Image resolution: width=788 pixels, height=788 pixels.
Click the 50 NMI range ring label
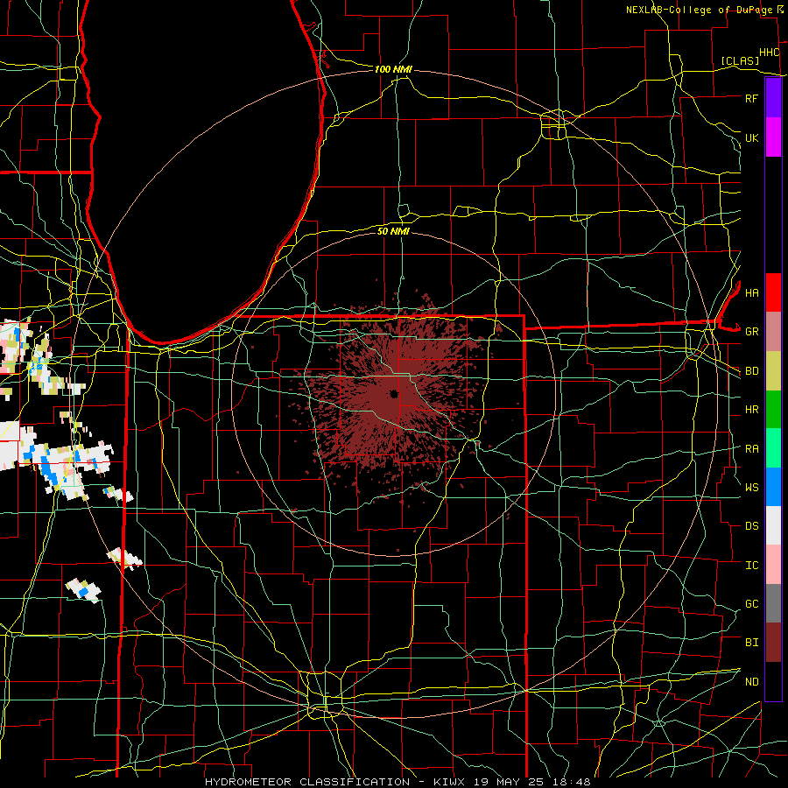point(393,231)
